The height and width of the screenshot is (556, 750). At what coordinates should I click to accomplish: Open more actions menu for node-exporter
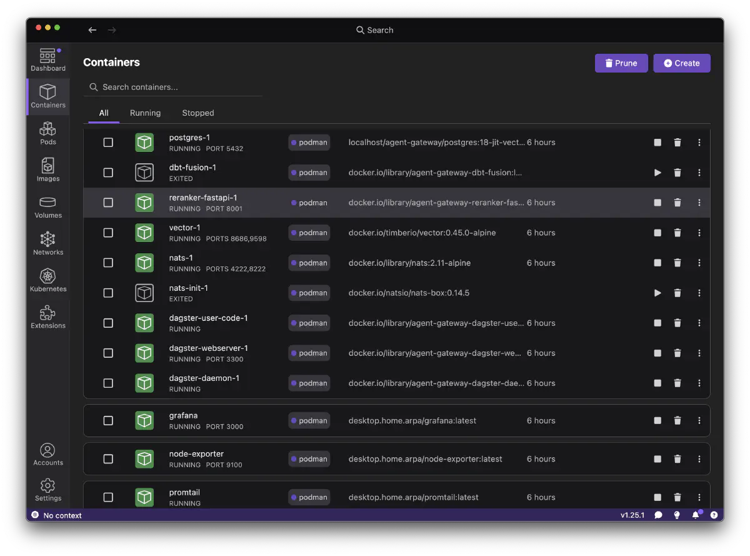click(x=699, y=459)
